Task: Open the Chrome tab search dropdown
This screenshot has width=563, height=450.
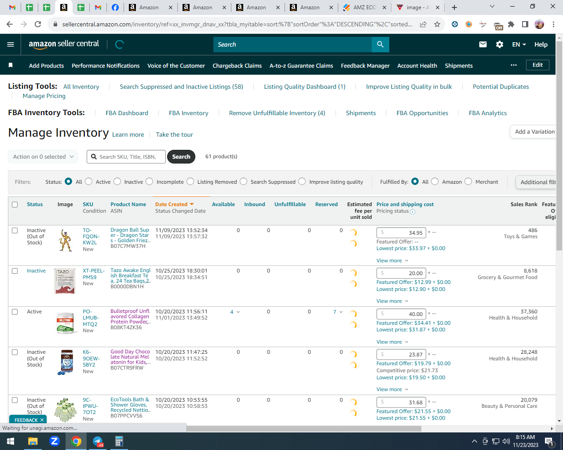Action: pos(492,7)
